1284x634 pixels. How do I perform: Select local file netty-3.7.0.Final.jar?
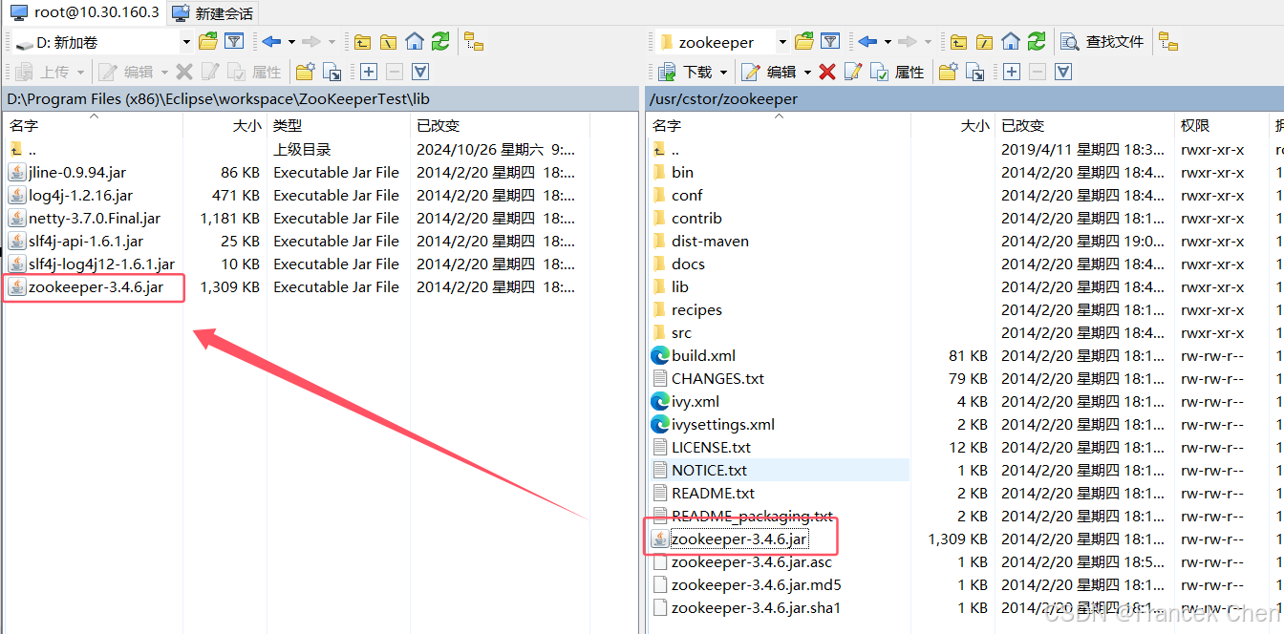[95, 219]
